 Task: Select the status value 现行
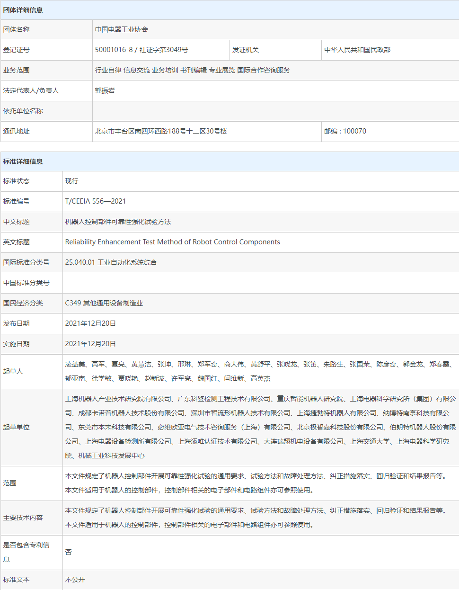coord(71,181)
